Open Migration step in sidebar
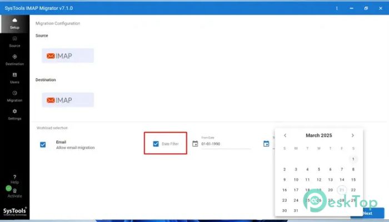The height and width of the screenshot is (222, 389). [x=14, y=97]
